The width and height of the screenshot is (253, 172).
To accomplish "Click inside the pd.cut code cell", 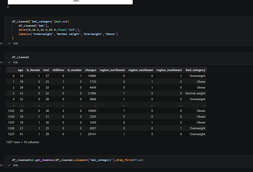I will pyautogui.click(x=129, y=30).
